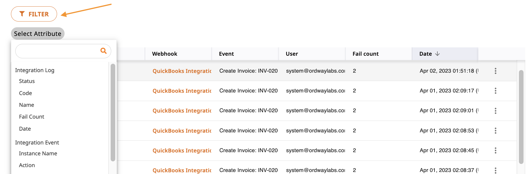Click date Apr 01, 2023 02:08:37
Screen dimensions: 529x174
click(449, 170)
